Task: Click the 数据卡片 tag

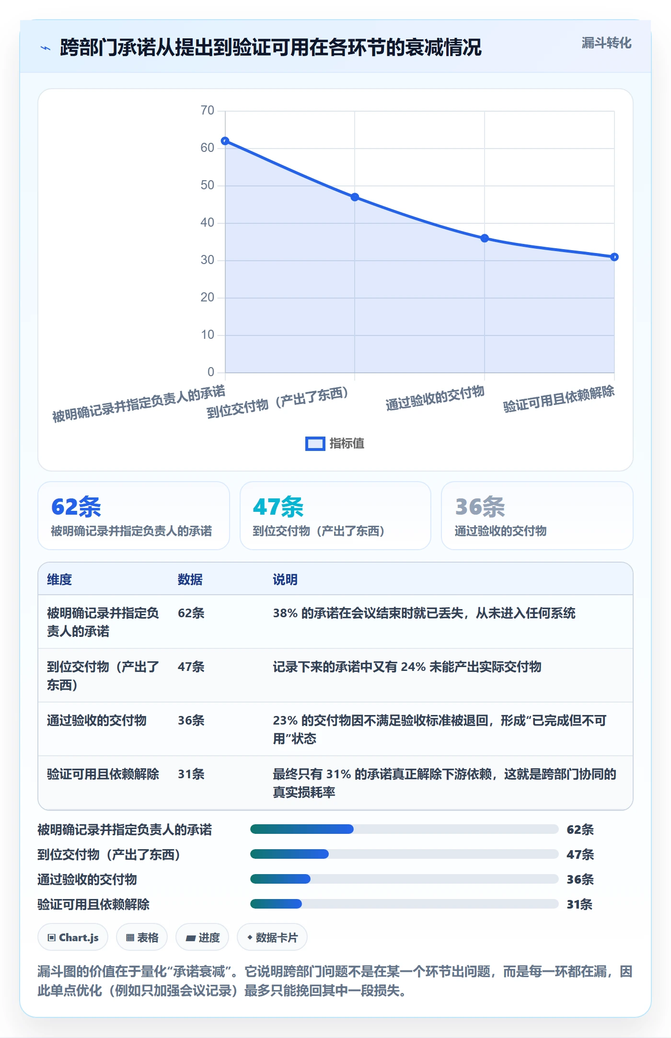Action: (x=272, y=937)
